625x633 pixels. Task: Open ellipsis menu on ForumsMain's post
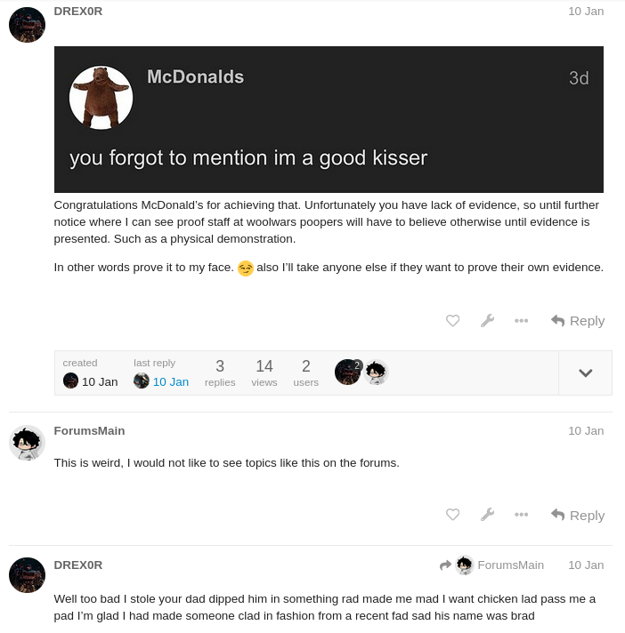pyautogui.click(x=522, y=515)
